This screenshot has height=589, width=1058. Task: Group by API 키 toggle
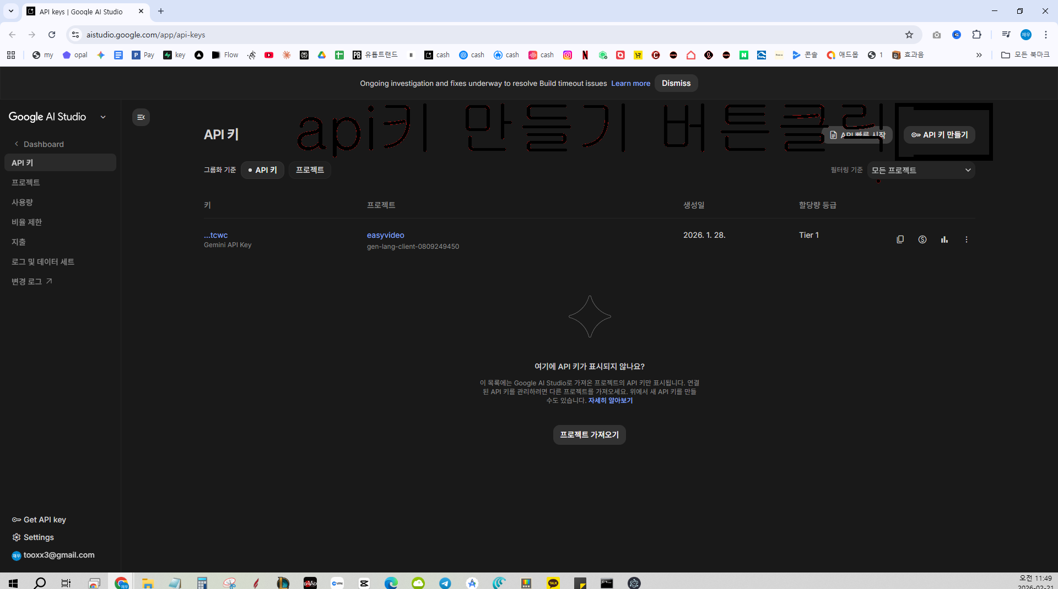point(262,170)
